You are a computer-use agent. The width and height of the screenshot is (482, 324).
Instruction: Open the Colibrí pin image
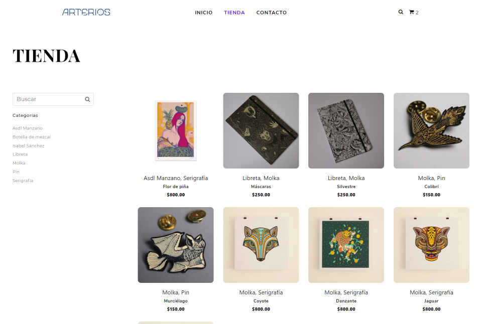431,130
